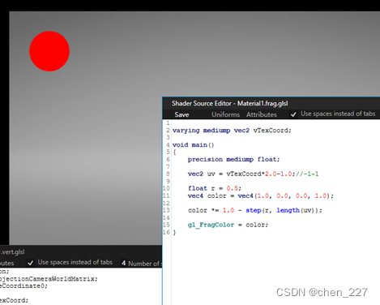Viewport: 380px width, 305px height.
Task: Click line number 16 in the gutter
Action: [166, 232]
